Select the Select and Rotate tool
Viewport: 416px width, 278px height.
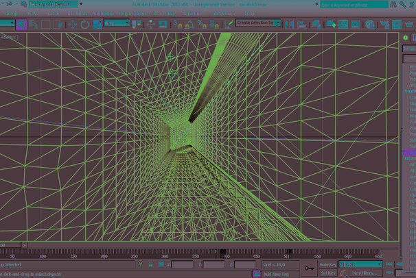84,24
